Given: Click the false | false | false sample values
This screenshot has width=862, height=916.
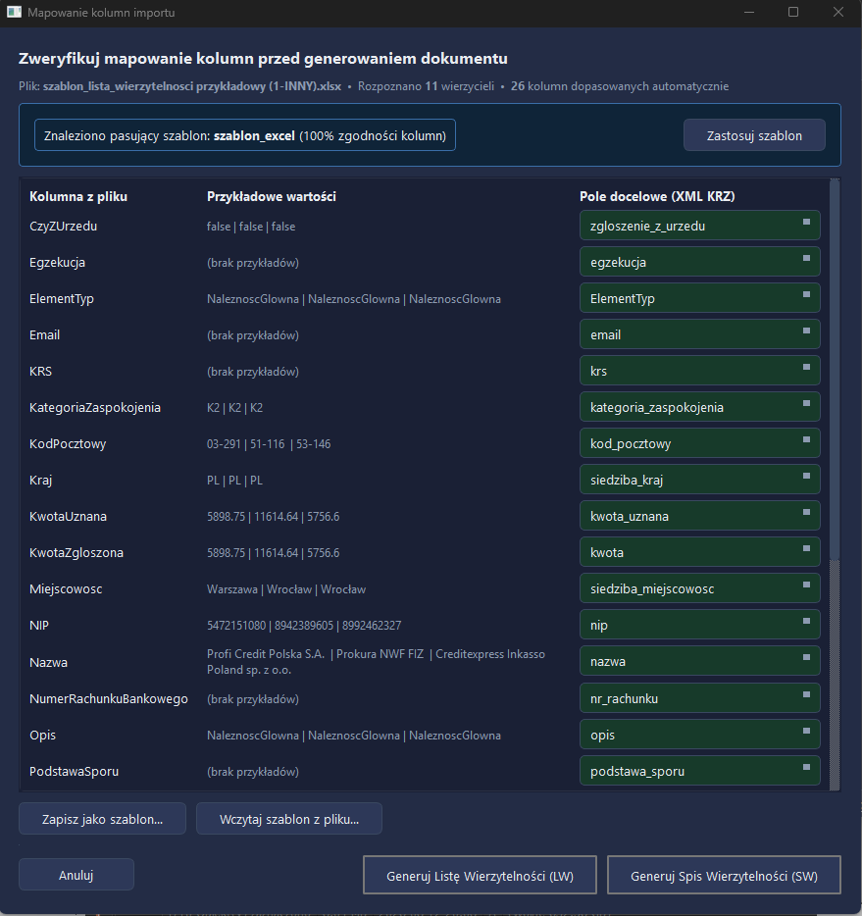Looking at the screenshot, I should point(250,227).
